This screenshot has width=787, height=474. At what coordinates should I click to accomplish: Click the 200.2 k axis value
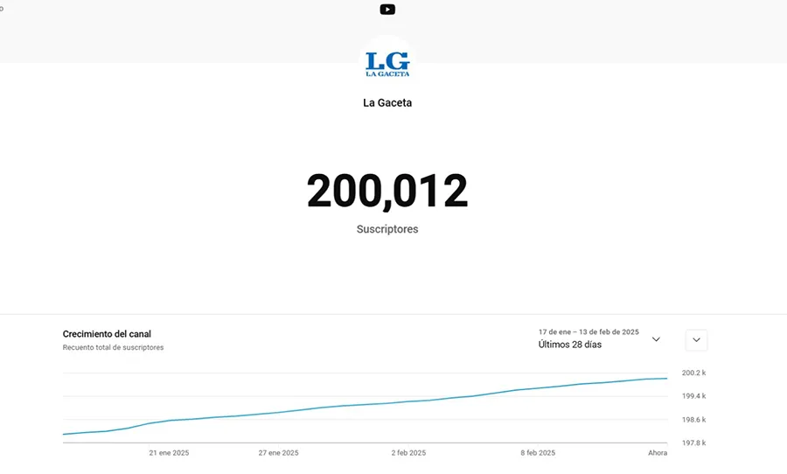pos(693,373)
